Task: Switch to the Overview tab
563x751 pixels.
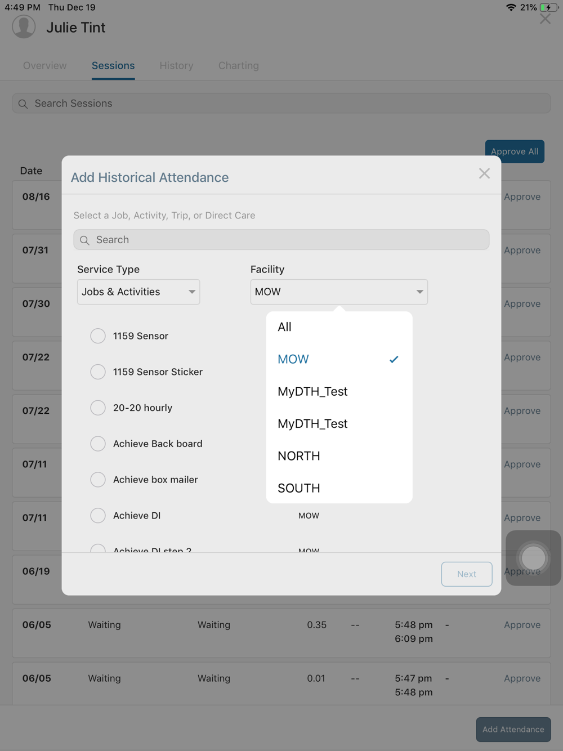Action: coord(44,66)
